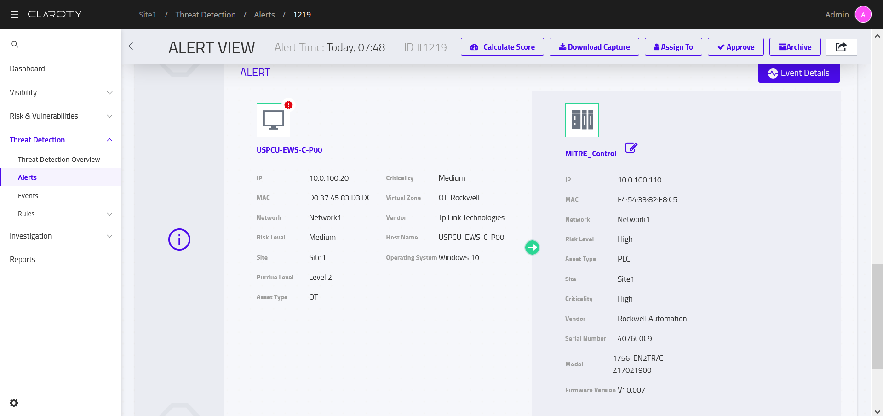Click Threat Detection breadcrumb
Screen dimensions: 883x416
click(x=206, y=15)
